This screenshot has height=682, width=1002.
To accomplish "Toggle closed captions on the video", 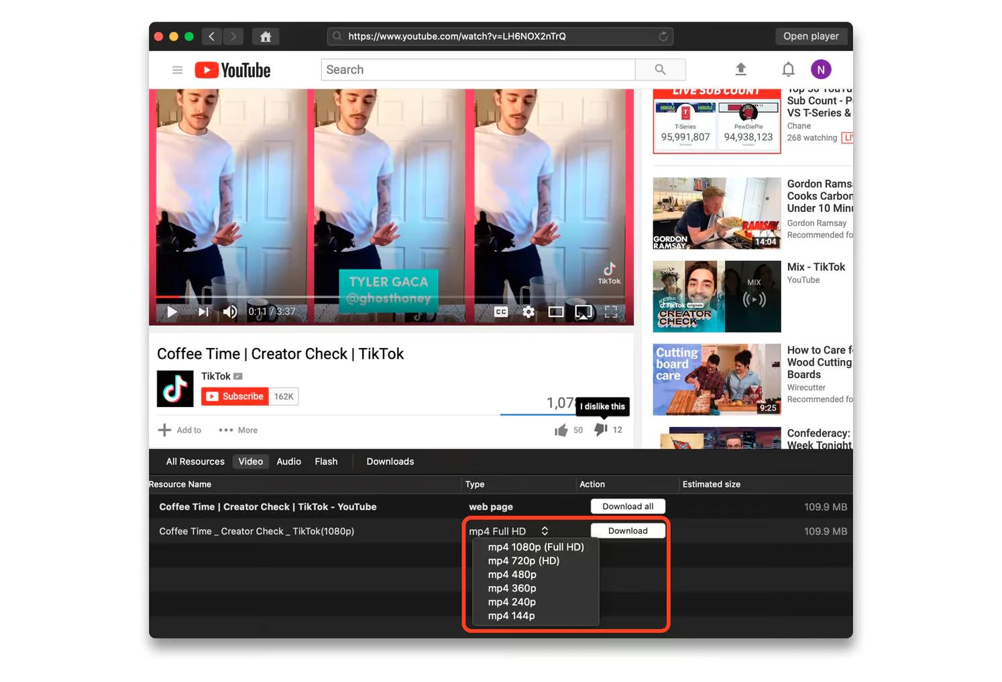I will tap(501, 312).
